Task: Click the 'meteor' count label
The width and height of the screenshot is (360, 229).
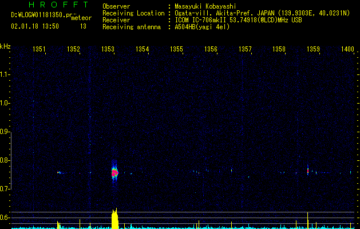Action: pos(81,18)
